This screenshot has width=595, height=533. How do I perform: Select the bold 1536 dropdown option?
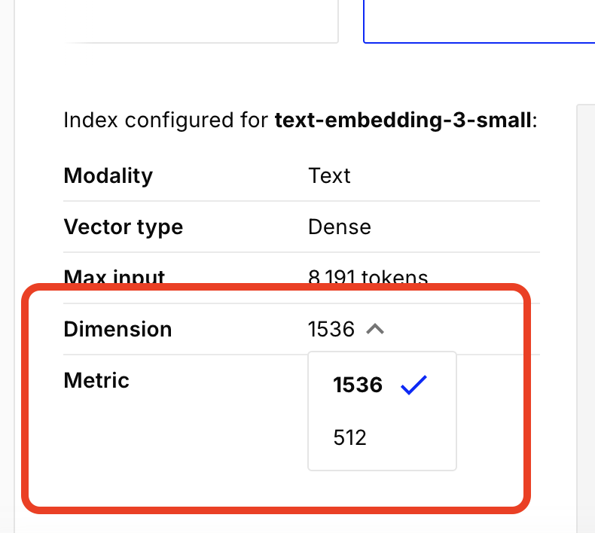coord(359,385)
